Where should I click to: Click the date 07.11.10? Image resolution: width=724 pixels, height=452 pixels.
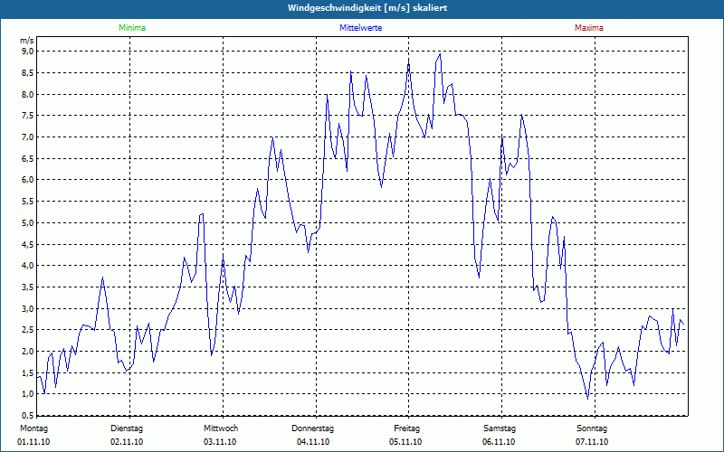coord(592,442)
